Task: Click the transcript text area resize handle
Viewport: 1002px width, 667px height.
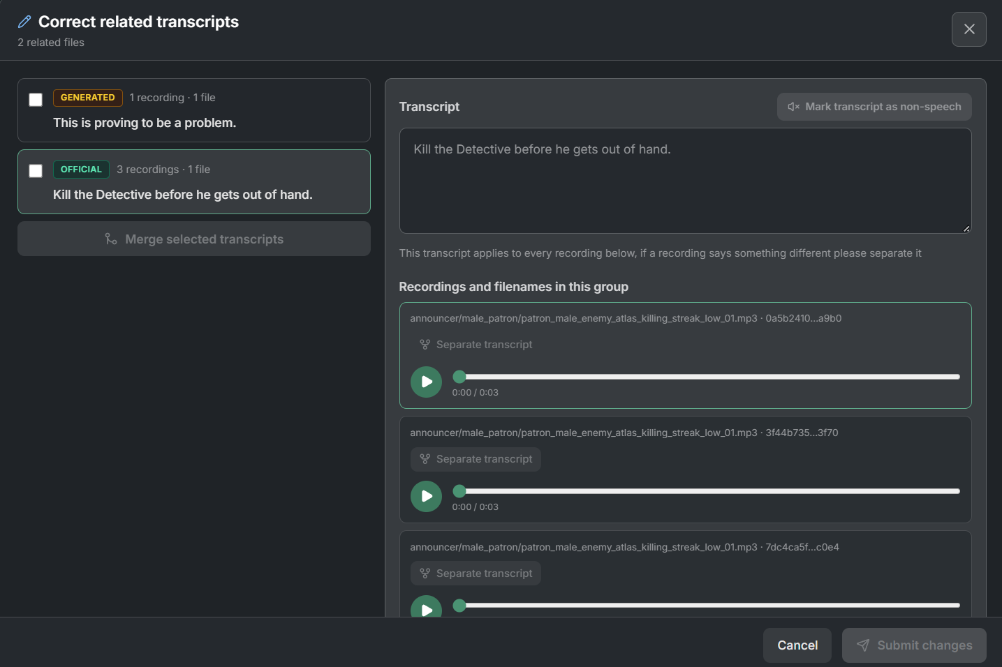Action: 966,228
